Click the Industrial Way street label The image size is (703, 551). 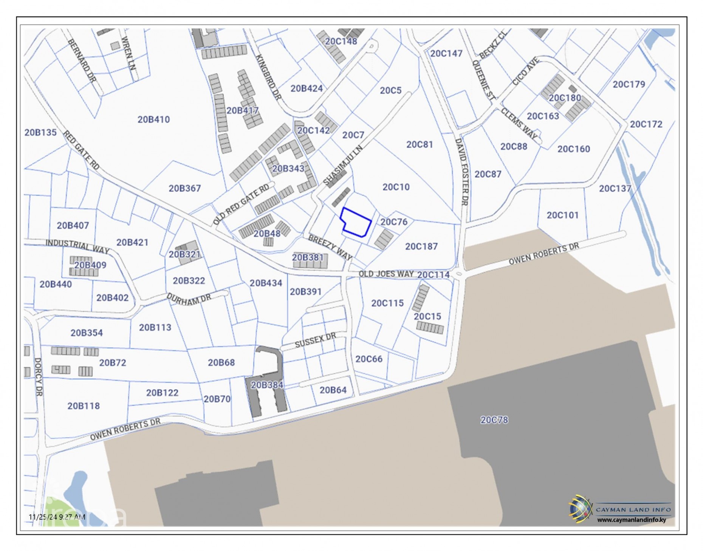click(77, 246)
